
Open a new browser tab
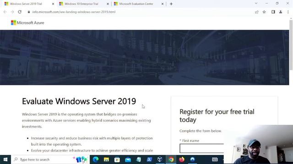[x=171, y=4]
